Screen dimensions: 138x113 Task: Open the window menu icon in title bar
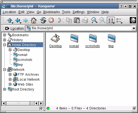tap(4, 6)
